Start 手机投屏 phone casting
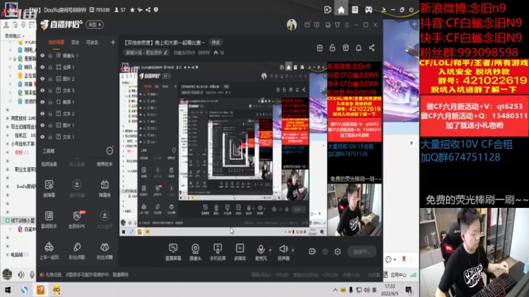 tap(218, 252)
